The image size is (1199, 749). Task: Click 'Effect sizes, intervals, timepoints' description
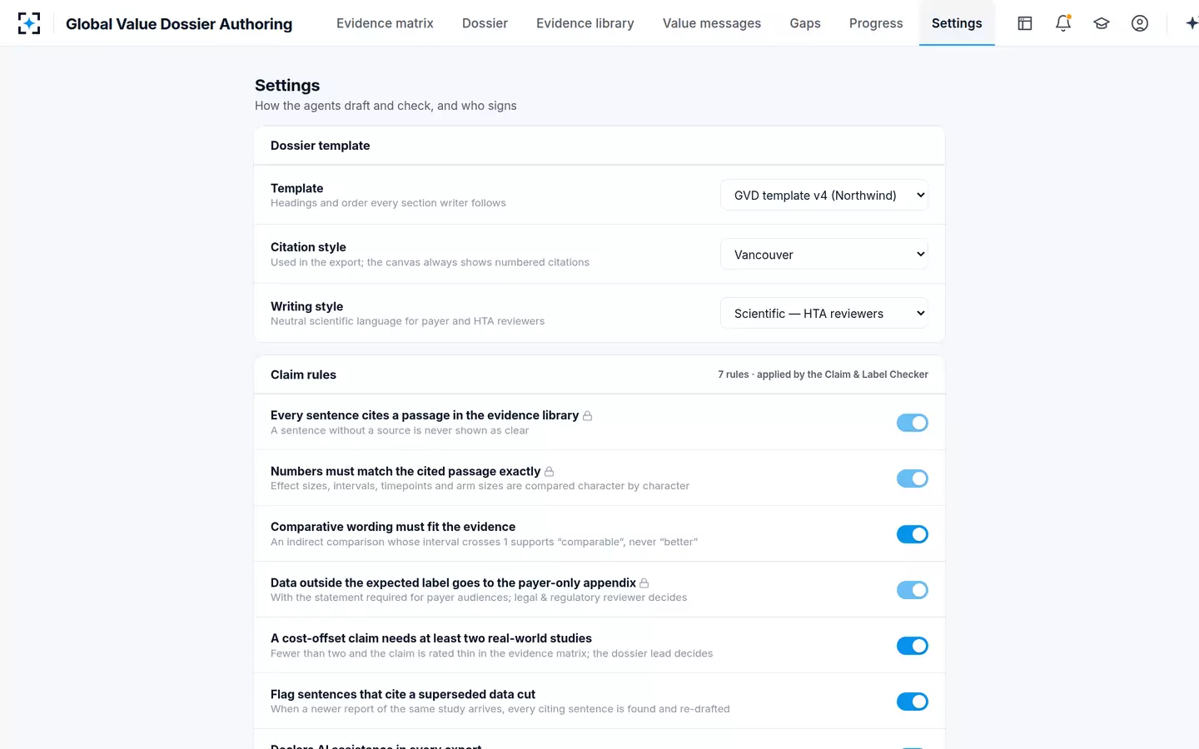[x=480, y=486]
